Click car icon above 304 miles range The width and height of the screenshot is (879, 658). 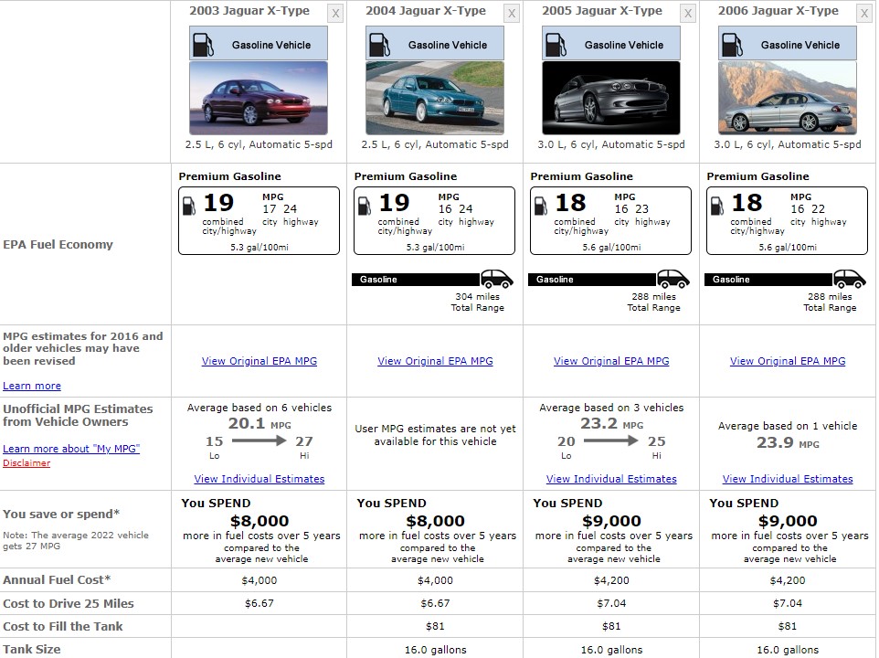click(497, 279)
